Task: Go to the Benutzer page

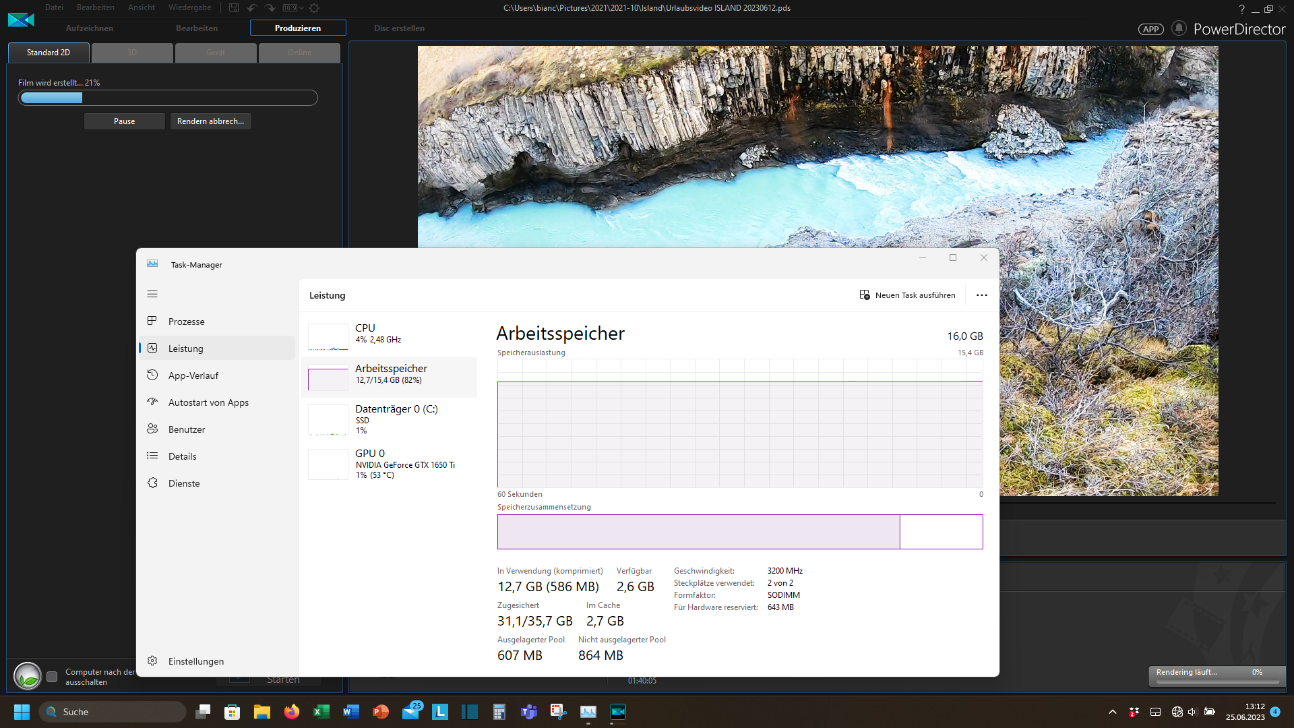Action: [x=187, y=429]
